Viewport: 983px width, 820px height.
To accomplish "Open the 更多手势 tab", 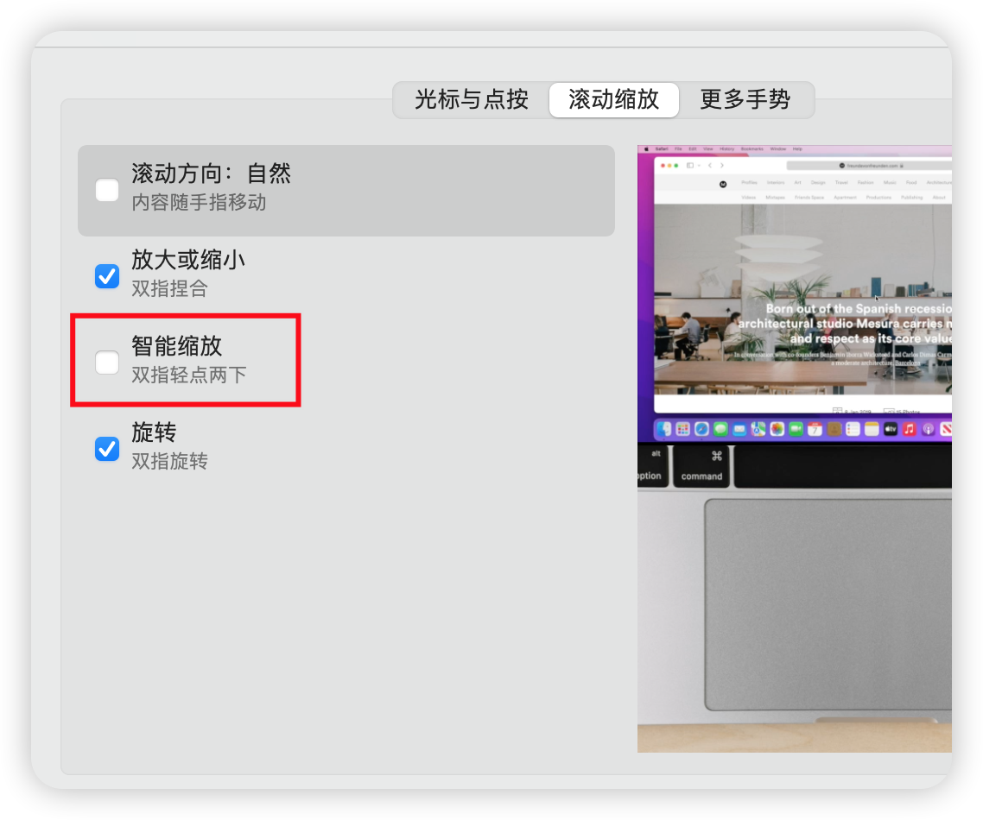I will tap(745, 100).
